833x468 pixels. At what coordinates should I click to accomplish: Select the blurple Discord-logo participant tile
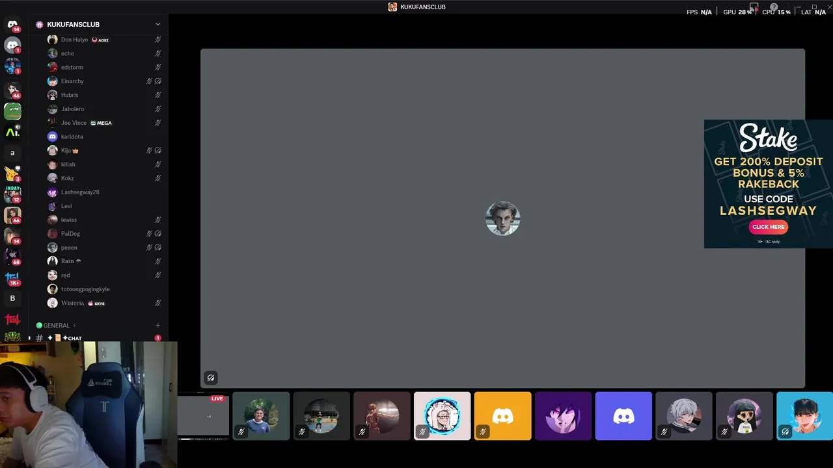[623, 416]
